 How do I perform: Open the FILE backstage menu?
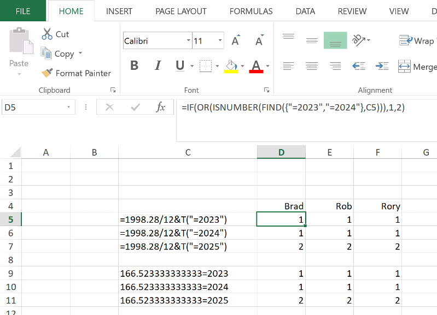click(x=23, y=11)
